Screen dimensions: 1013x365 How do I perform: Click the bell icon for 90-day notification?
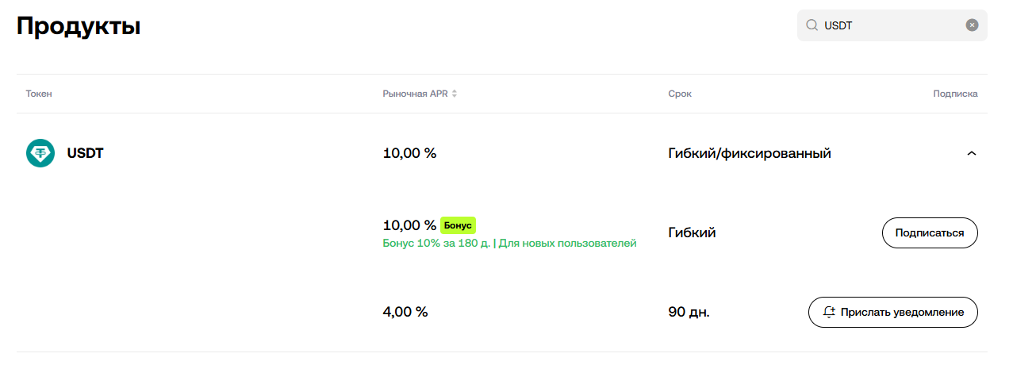click(829, 312)
